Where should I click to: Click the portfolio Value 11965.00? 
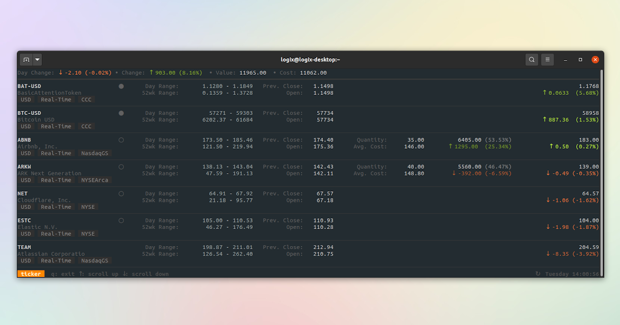pyautogui.click(x=253, y=73)
